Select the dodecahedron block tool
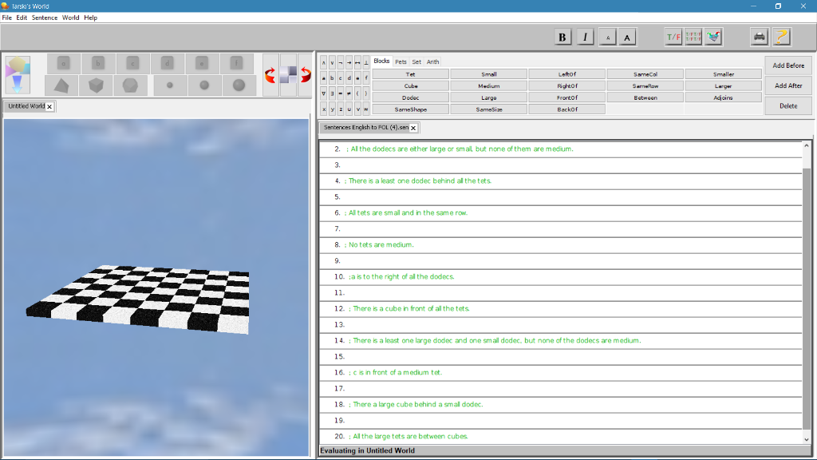This screenshot has height=460, width=817. click(x=129, y=85)
